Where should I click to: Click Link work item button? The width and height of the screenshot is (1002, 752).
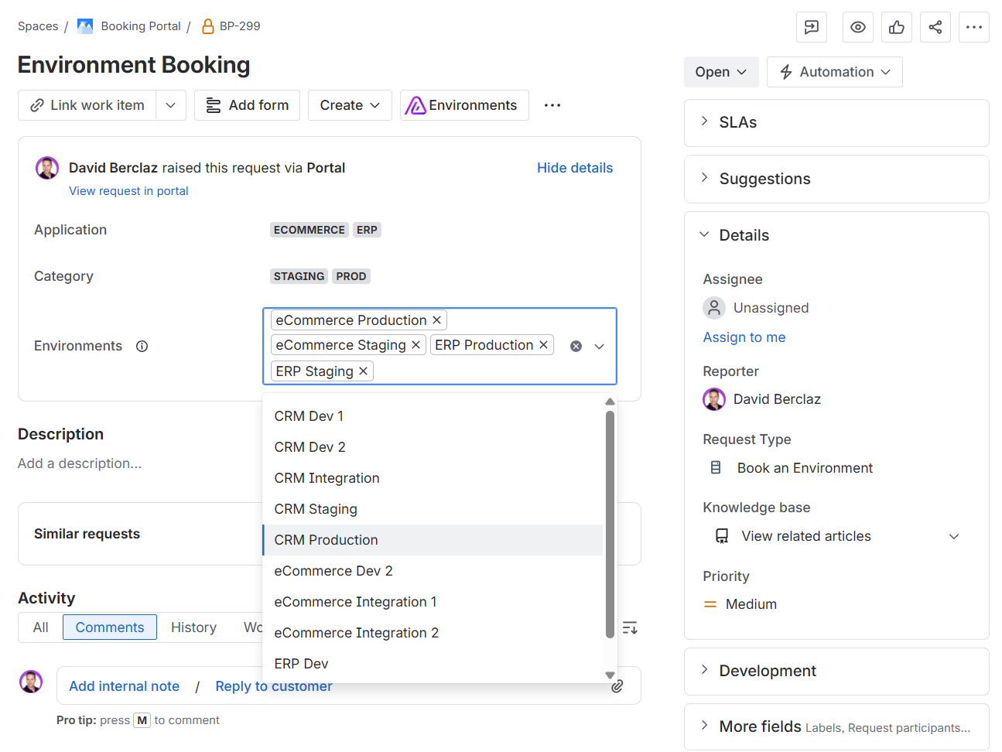tap(87, 105)
